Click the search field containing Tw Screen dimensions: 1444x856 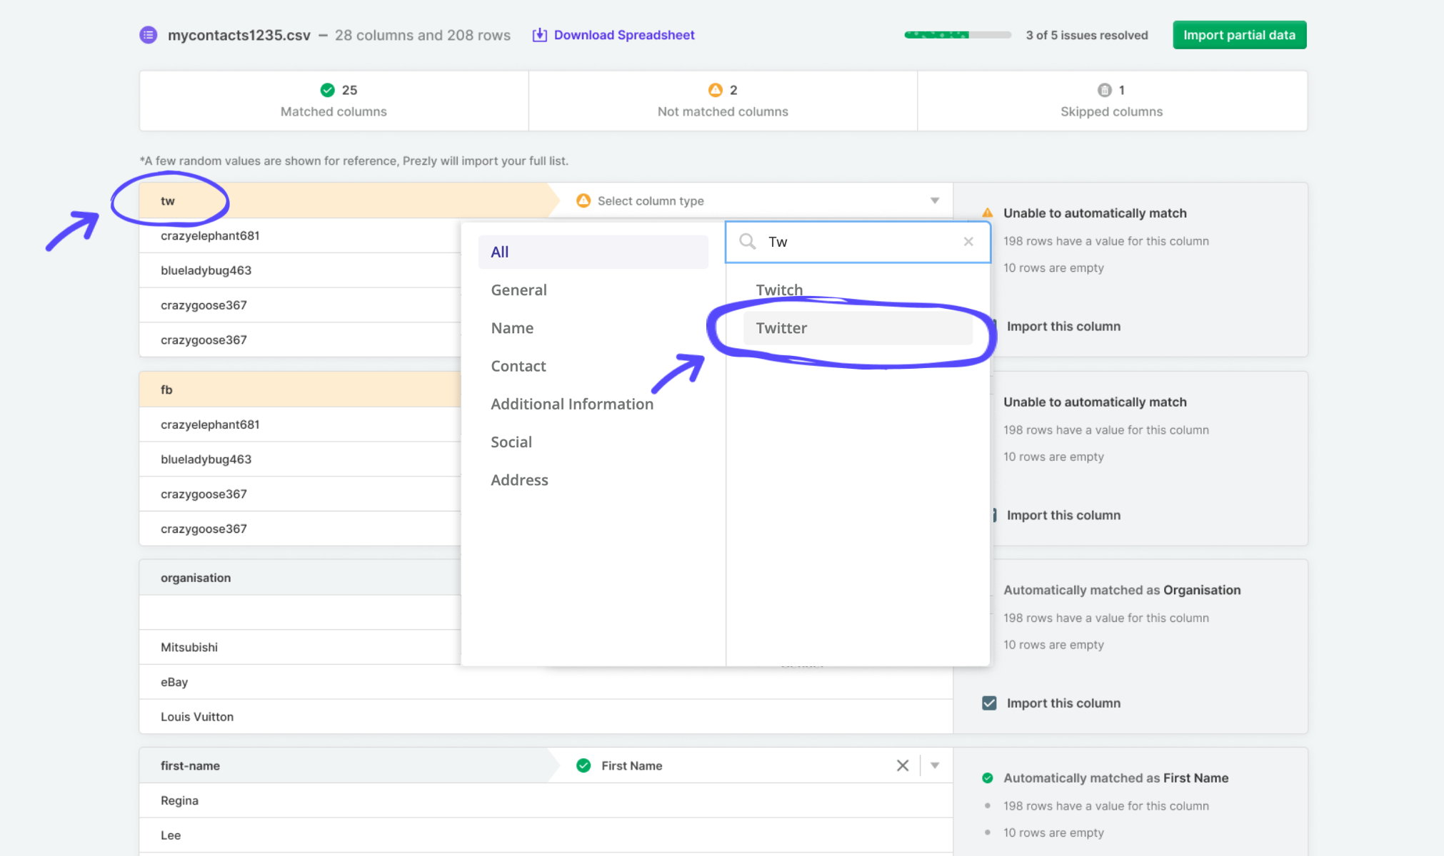pyautogui.click(x=858, y=242)
